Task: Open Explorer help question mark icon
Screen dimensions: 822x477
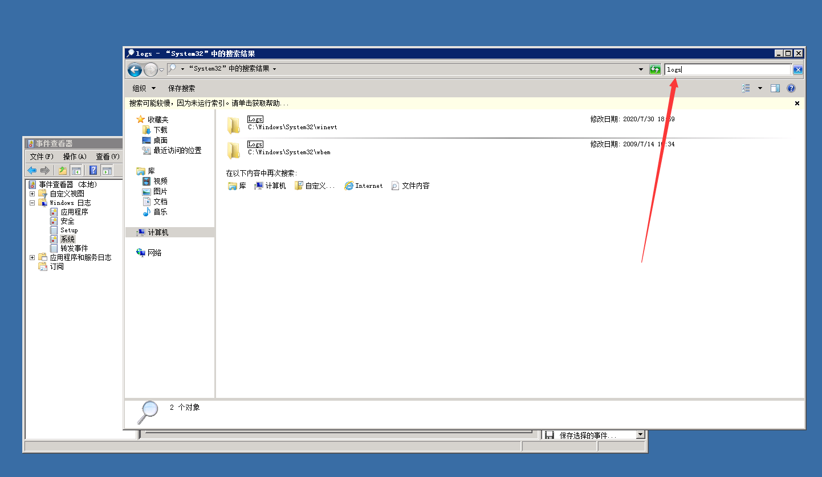Action: pyautogui.click(x=791, y=88)
